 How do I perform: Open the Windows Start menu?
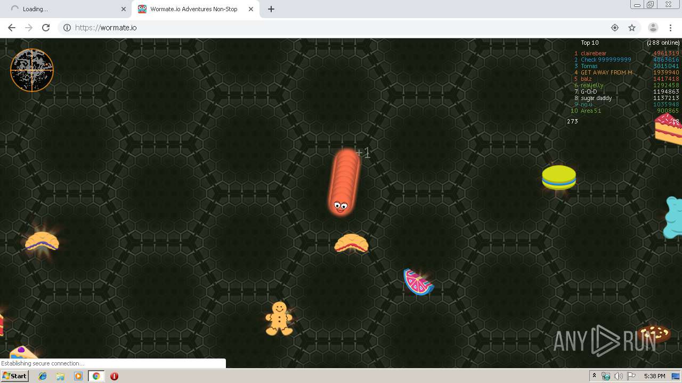pos(14,376)
